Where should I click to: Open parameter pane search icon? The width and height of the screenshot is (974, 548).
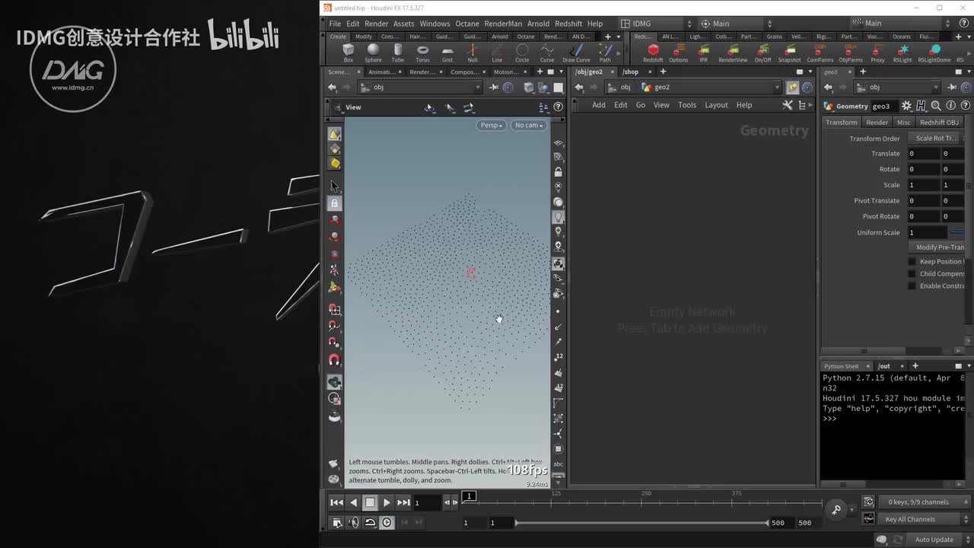tap(936, 106)
